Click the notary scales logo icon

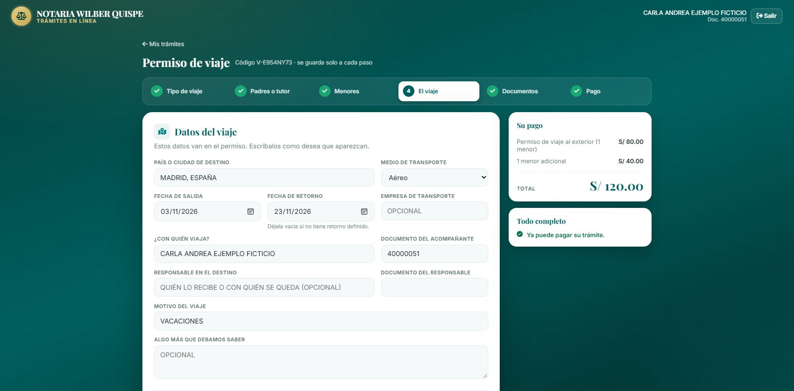click(x=21, y=16)
